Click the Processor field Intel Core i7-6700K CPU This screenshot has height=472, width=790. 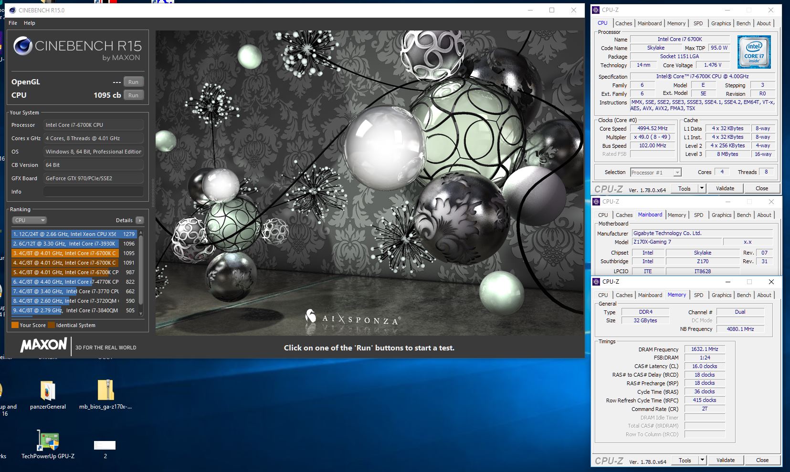point(94,125)
